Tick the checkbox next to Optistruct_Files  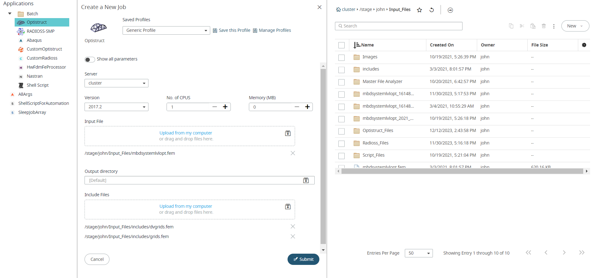342,131
